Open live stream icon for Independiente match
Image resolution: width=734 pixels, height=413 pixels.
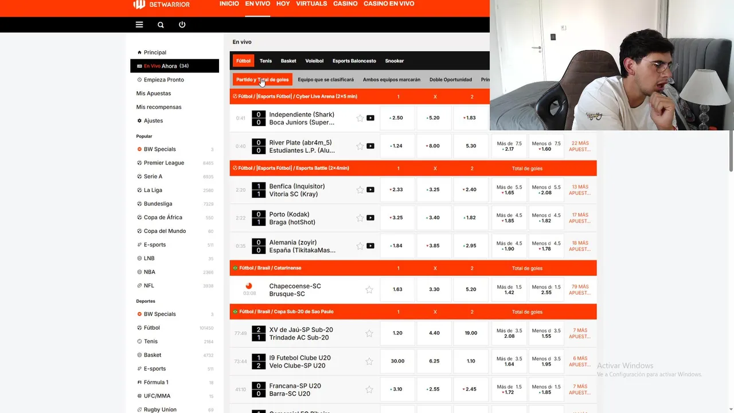tap(370, 118)
